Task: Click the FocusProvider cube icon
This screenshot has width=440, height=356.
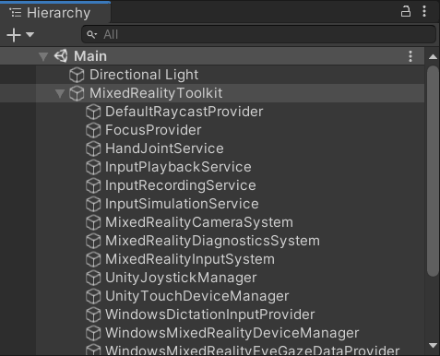Action: 93,130
